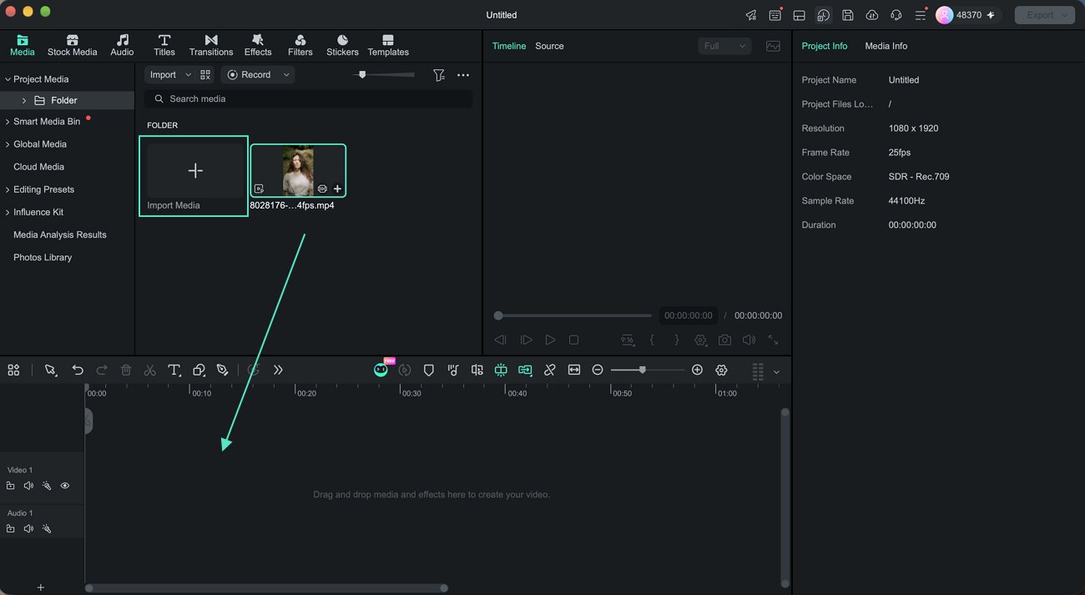The width and height of the screenshot is (1085, 595).
Task: Hide Video 1 track with eye icon
Action: click(65, 486)
